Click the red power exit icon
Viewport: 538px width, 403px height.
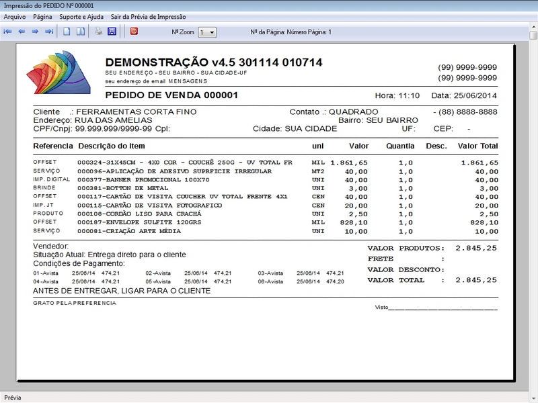click(x=133, y=32)
